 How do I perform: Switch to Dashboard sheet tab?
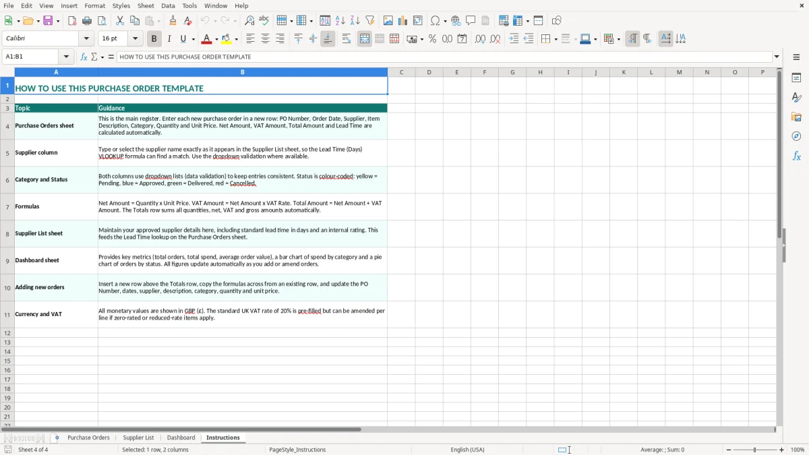(181, 437)
